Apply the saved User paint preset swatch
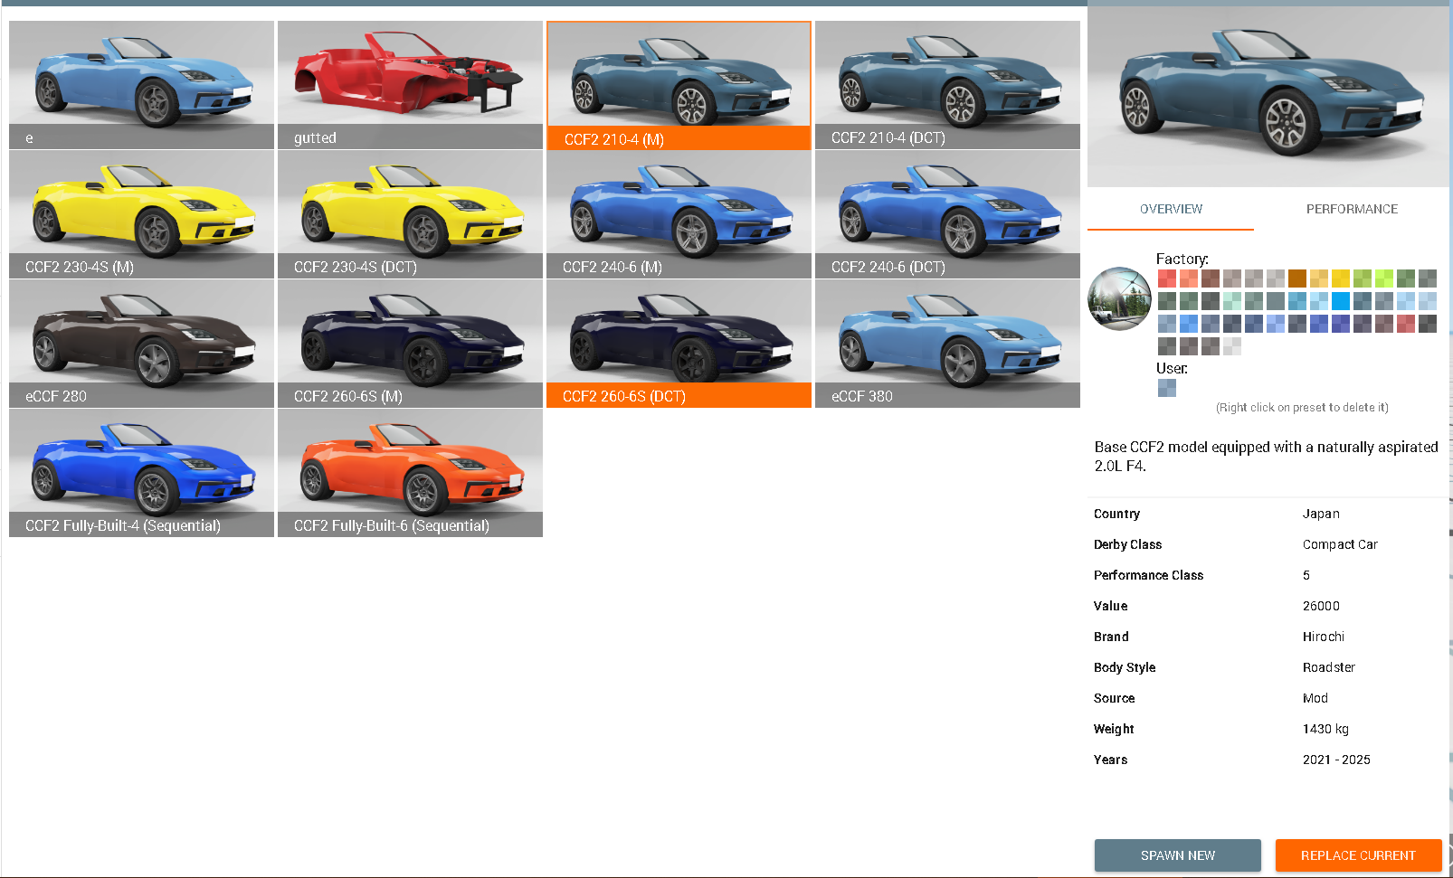The width and height of the screenshot is (1453, 878). coord(1167,388)
